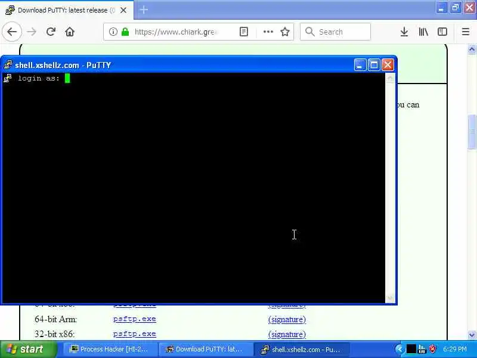Click the forward arrow in the Firefox toolbar
This screenshot has width=477, height=358.
(x=32, y=32)
